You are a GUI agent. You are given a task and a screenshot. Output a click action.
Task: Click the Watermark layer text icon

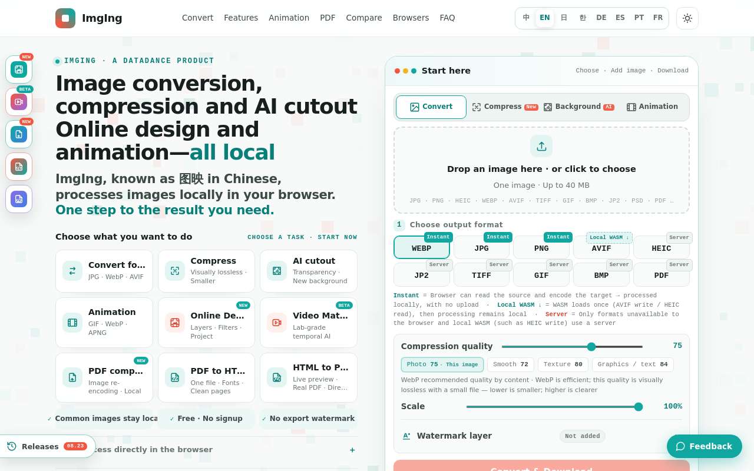coord(406,436)
